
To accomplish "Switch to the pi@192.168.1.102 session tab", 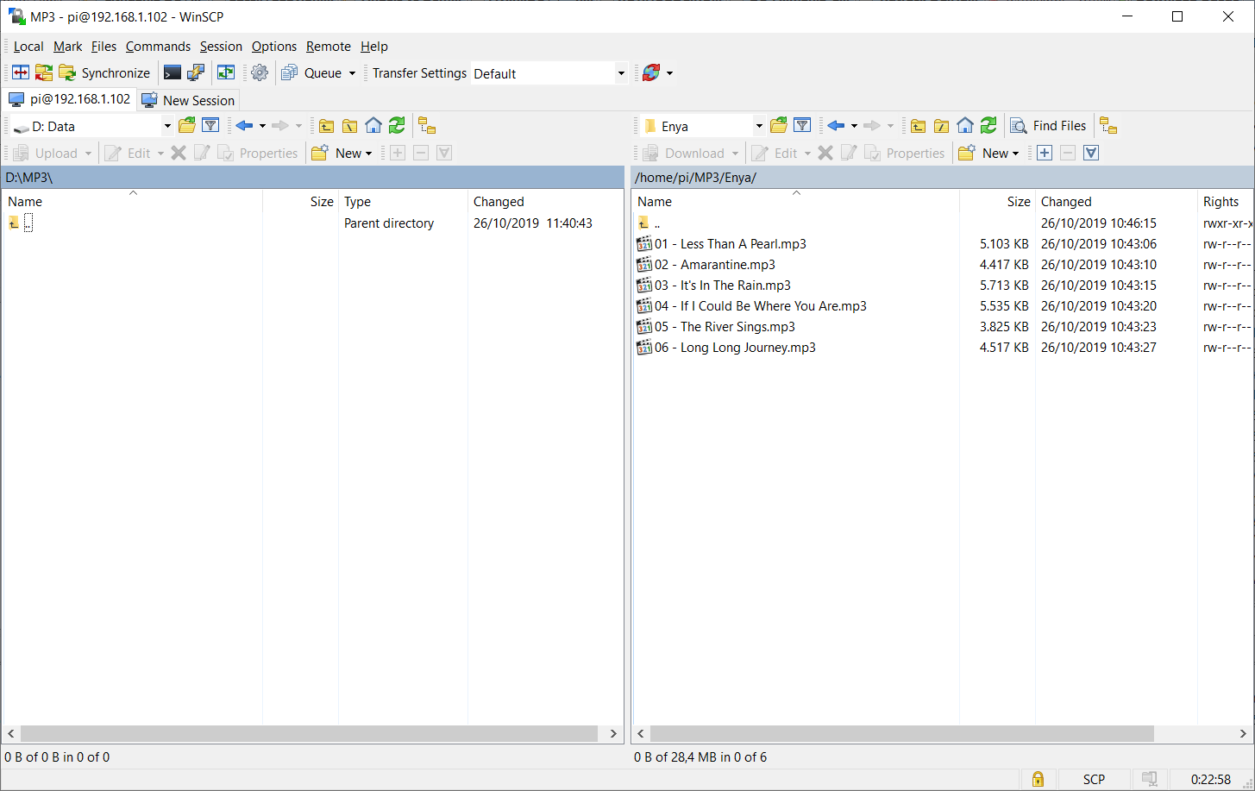I will [70, 99].
